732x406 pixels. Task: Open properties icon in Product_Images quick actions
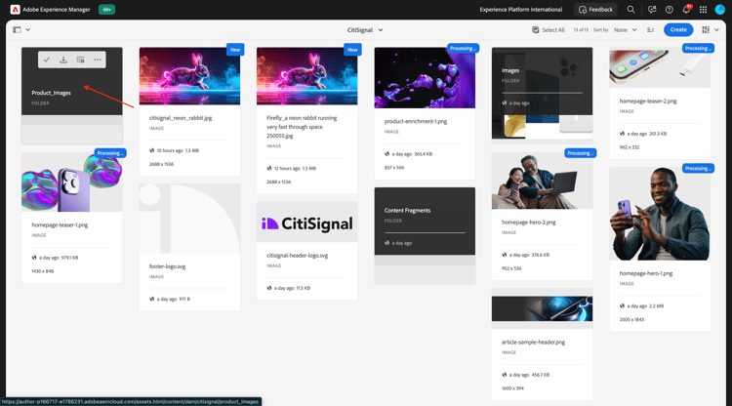(x=80, y=60)
